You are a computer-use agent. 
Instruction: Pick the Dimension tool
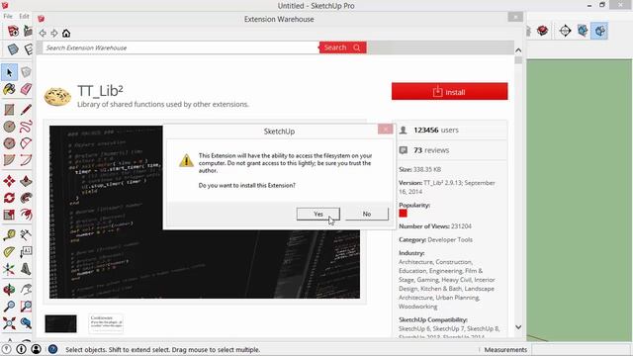(26, 235)
